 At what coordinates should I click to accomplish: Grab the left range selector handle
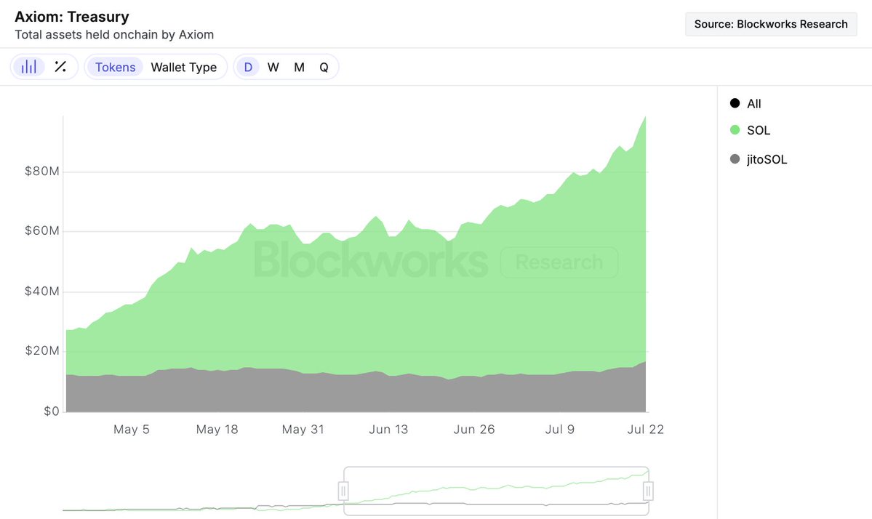coord(343,491)
